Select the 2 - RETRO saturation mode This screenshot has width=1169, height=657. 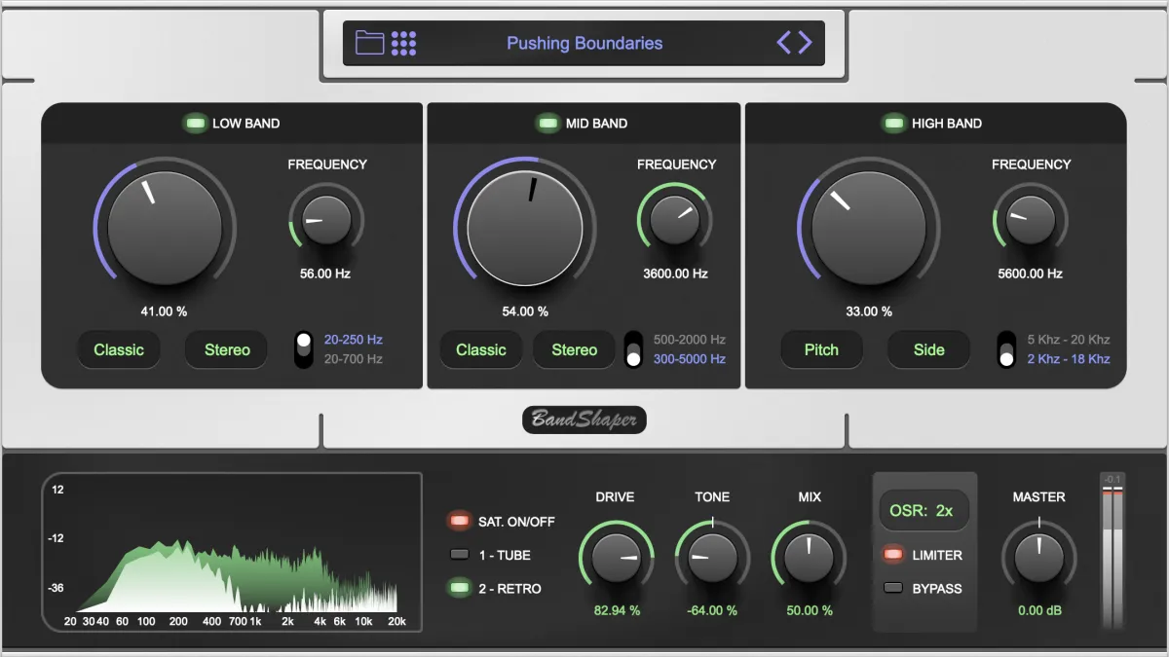458,588
